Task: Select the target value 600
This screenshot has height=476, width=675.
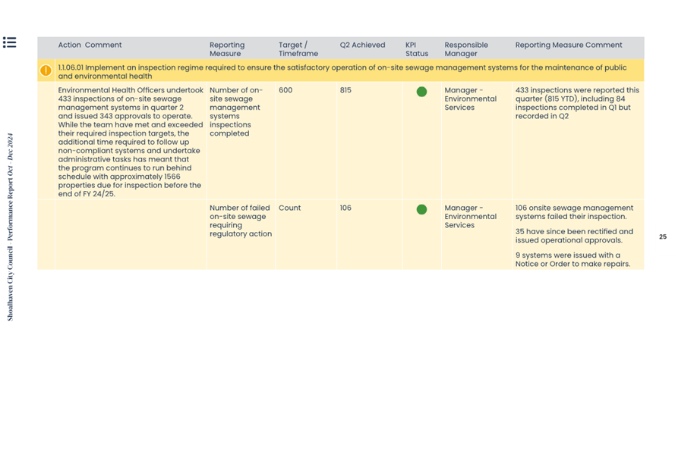Action: (285, 90)
